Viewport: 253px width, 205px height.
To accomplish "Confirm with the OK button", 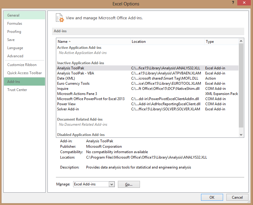I will 212,197.
